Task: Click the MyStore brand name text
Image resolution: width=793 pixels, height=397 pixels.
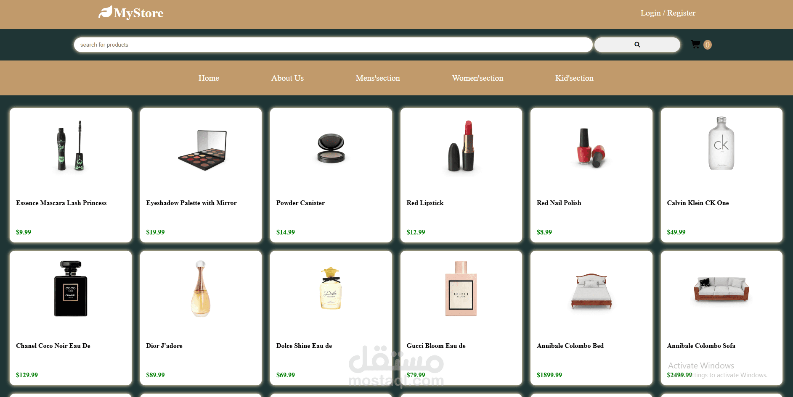Action: point(138,13)
